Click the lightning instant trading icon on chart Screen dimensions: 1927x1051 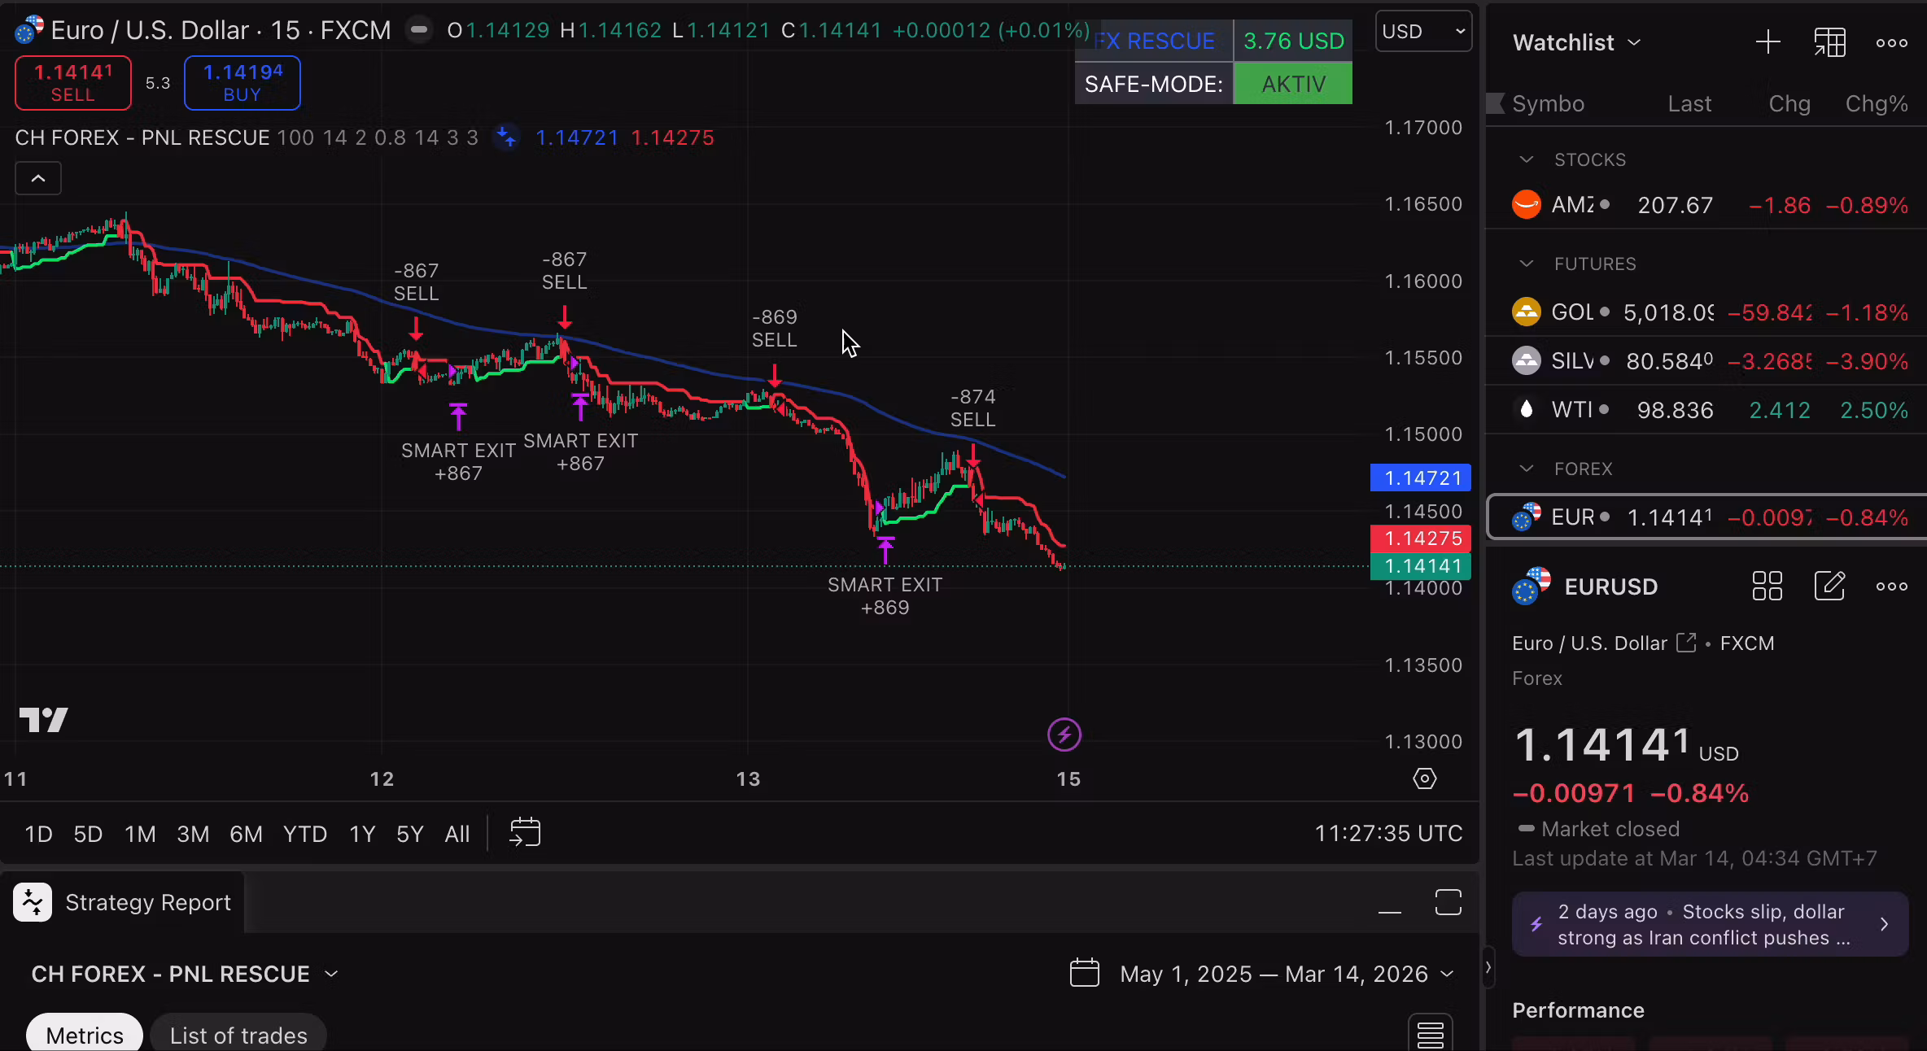point(1064,735)
